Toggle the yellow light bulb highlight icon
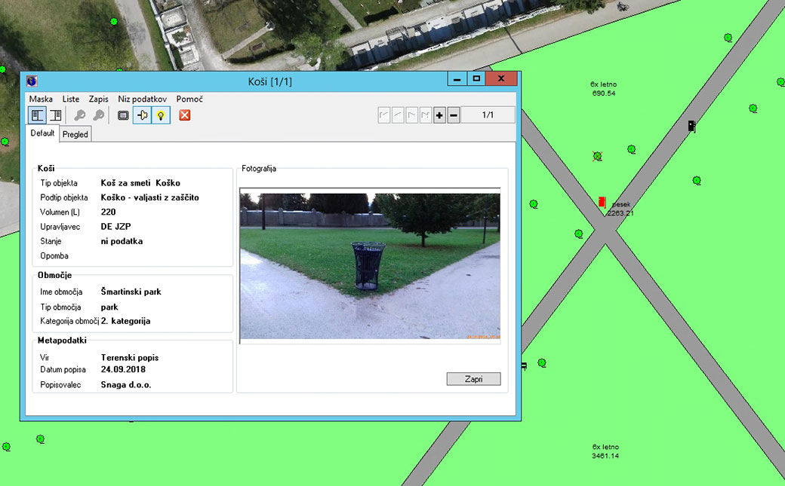Screen dimensions: 785x486 160,115
